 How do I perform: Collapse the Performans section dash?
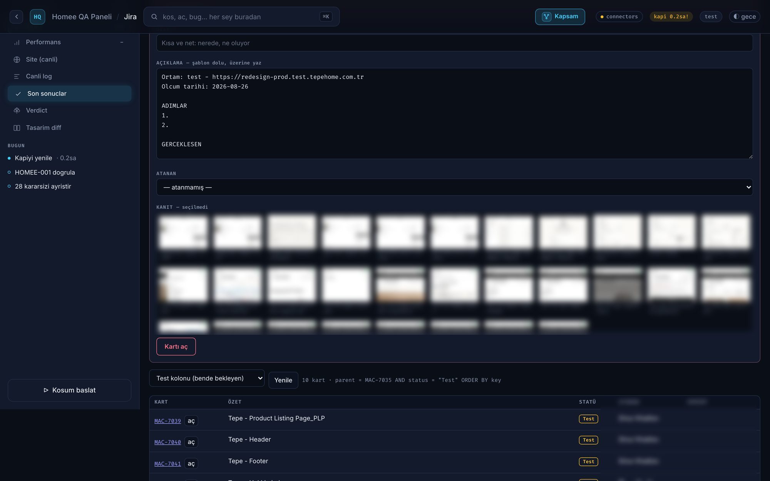pyautogui.click(x=122, y=42)
